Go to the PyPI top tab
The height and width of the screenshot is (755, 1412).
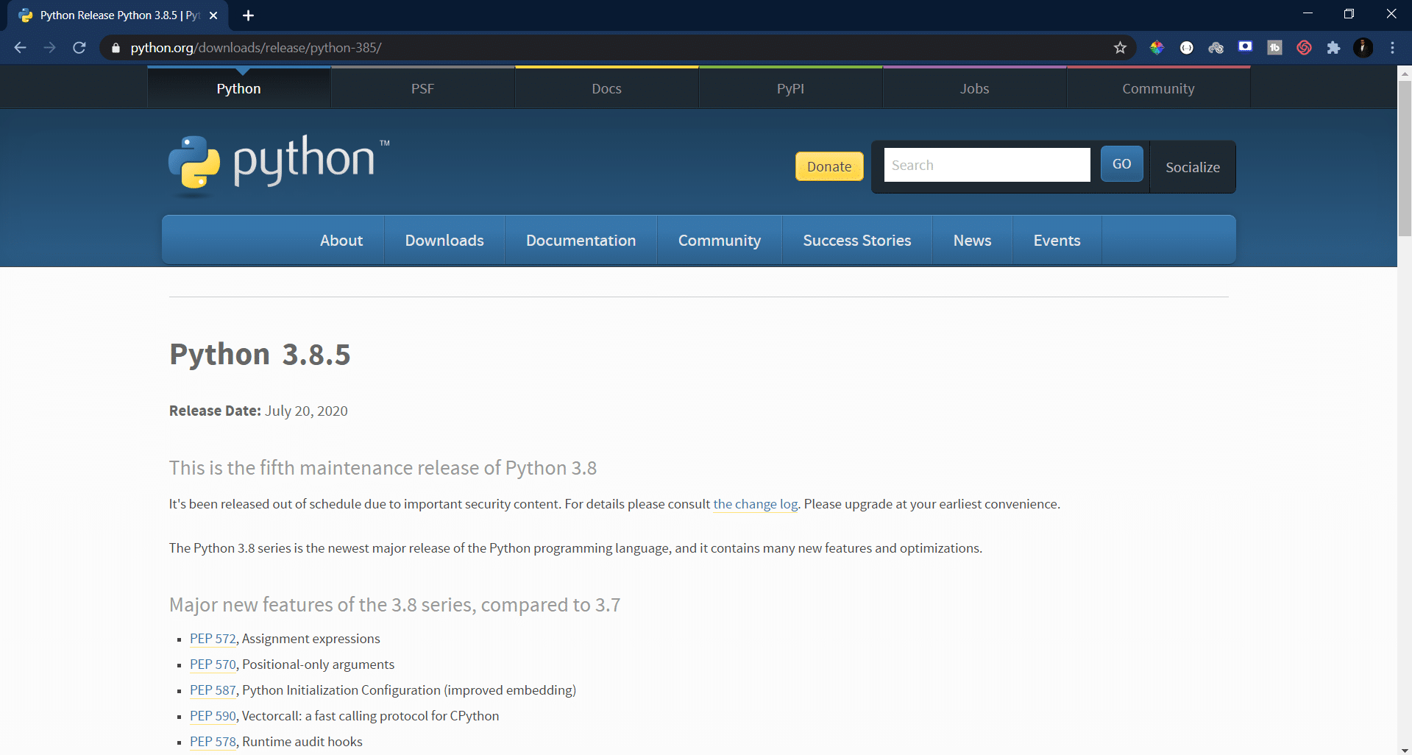point(790,88)
